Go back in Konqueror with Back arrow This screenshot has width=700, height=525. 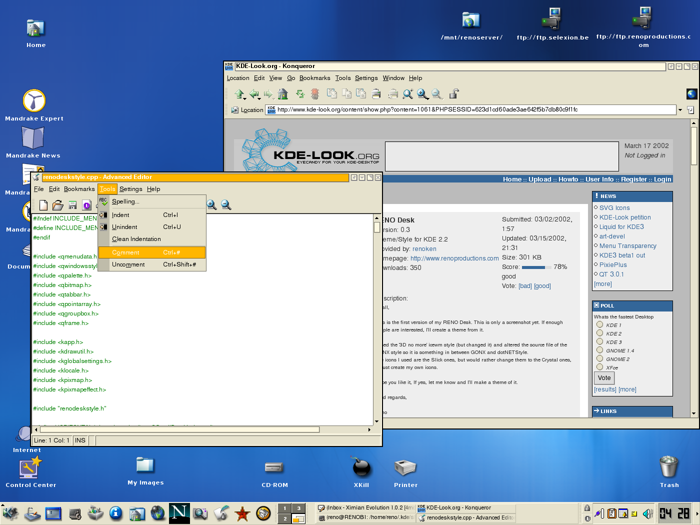(254, 93)
